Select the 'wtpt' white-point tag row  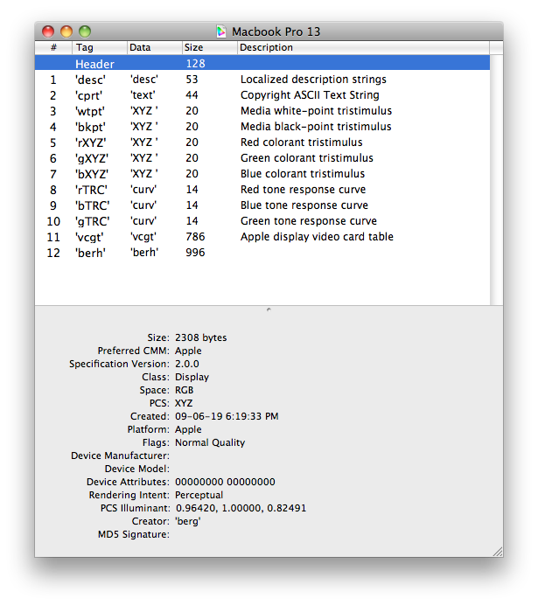262,111
